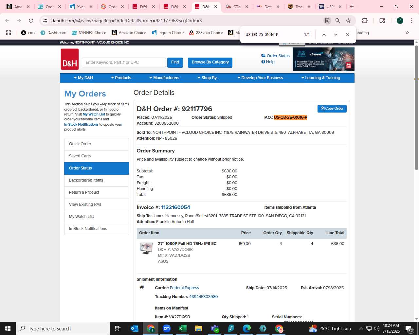419x335 pixels.
Task: Show more bookmarks with the double chevron
Action: tap(407, 33)
